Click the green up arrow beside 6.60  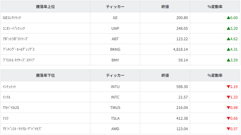pyautogui.click(x=228, y=18)
